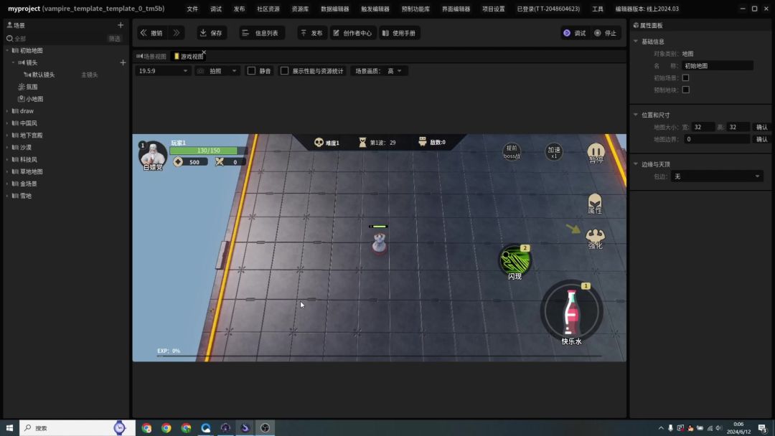Click the add scene plus icon
This screenshot has height=436, width=775.
point(121,25)
